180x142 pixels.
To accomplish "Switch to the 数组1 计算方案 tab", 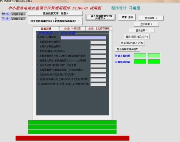I will pyautogui.click(x=72, y=28).
